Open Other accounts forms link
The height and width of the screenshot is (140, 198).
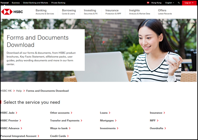click(x=60, y=113)
